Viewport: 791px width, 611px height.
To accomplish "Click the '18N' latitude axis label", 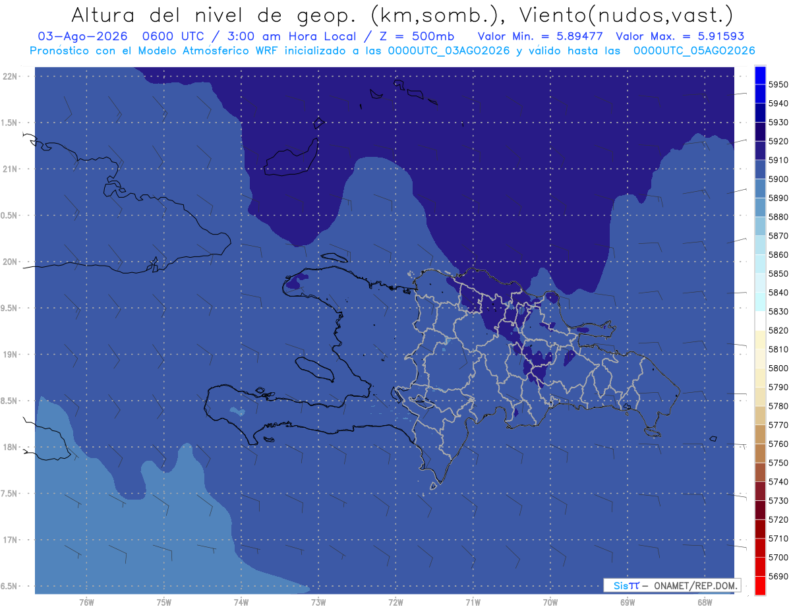I will tap(11, 448).
